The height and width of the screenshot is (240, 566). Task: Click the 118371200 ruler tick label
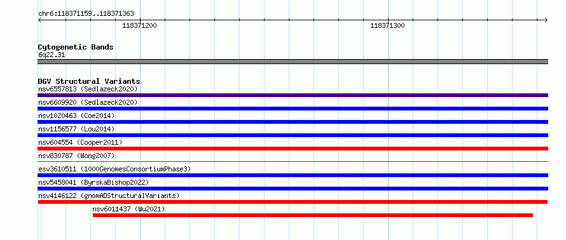point(140,25)
